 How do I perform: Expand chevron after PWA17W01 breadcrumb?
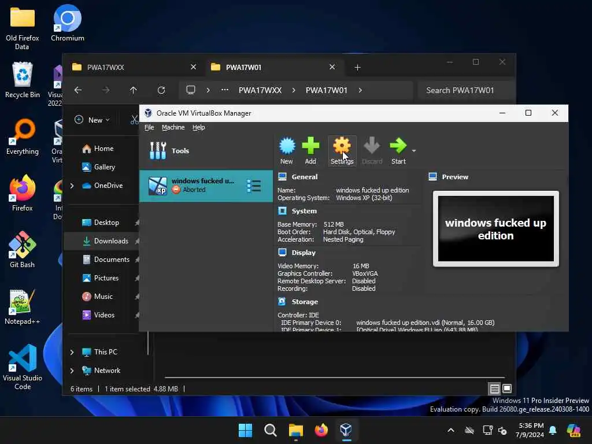(x=360, y=90)
